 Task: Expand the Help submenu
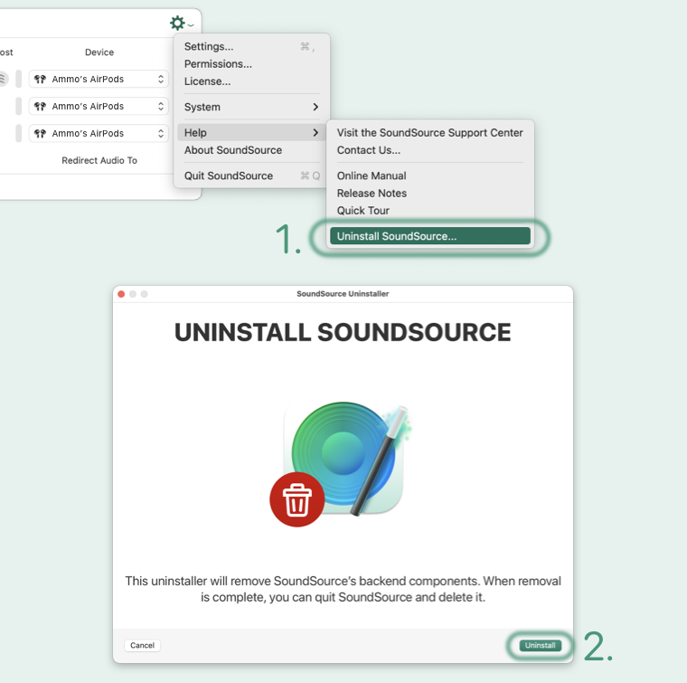[251, 132]
